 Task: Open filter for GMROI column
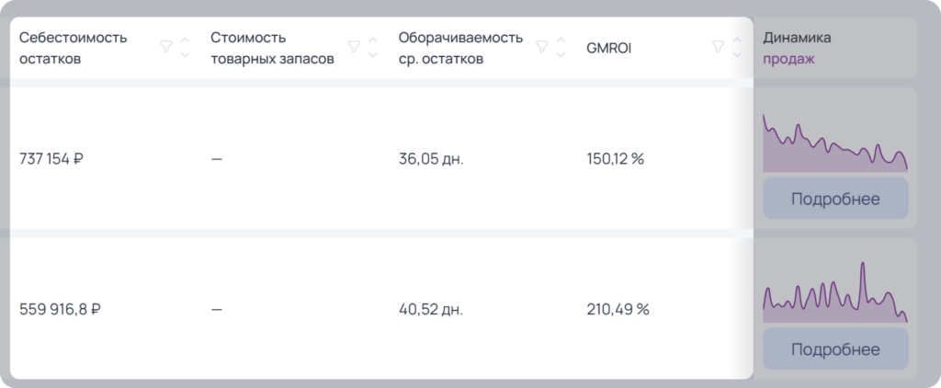[x=719, y=47]
